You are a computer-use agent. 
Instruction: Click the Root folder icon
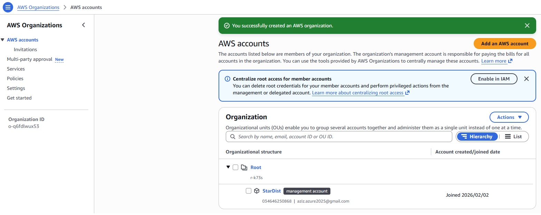pos(244,168)
